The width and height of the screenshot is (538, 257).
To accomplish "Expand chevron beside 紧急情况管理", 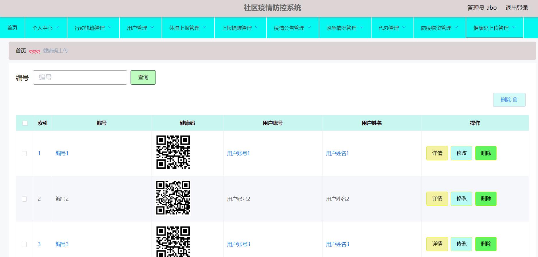I will tap(362, 28).
